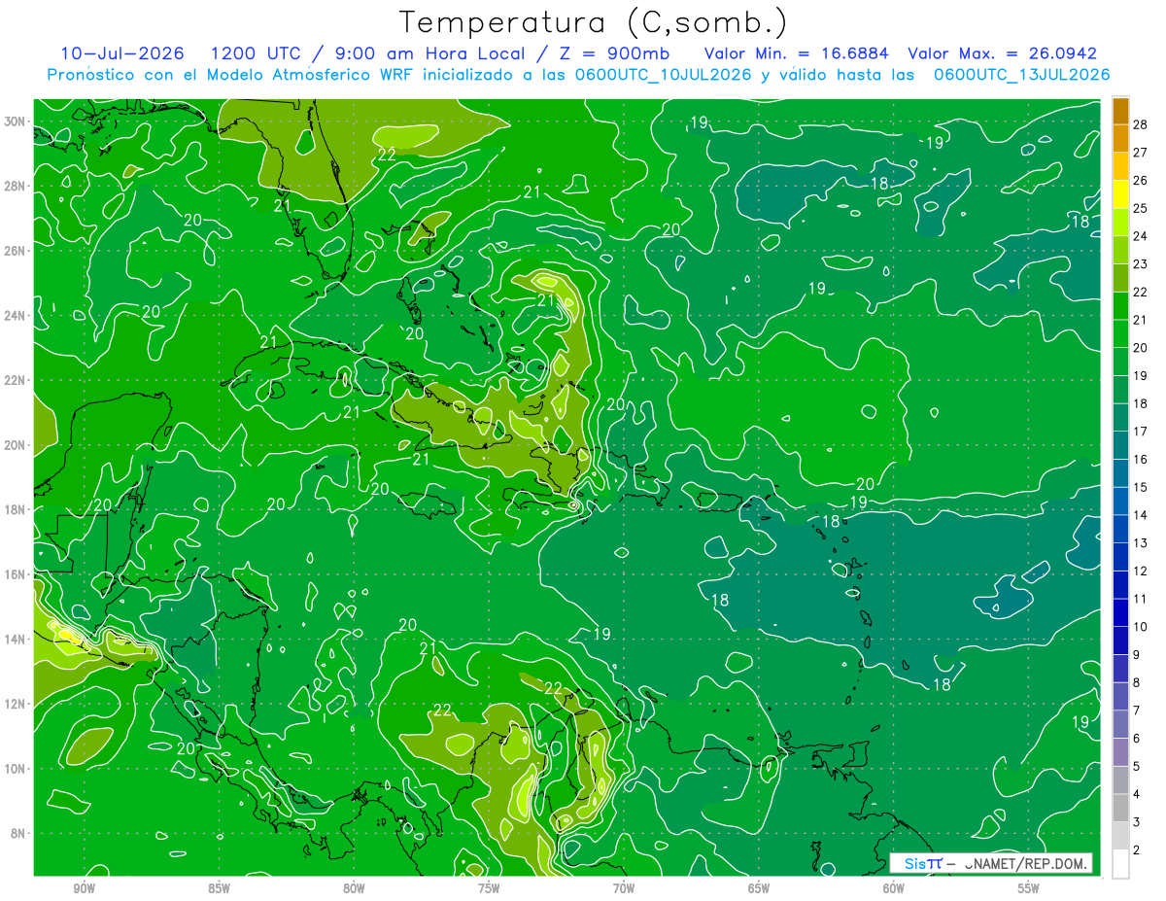Viewport: 1166px width, 901px height.
Task: Select the "55W" longitude axis label
Action: [1029, 888]
